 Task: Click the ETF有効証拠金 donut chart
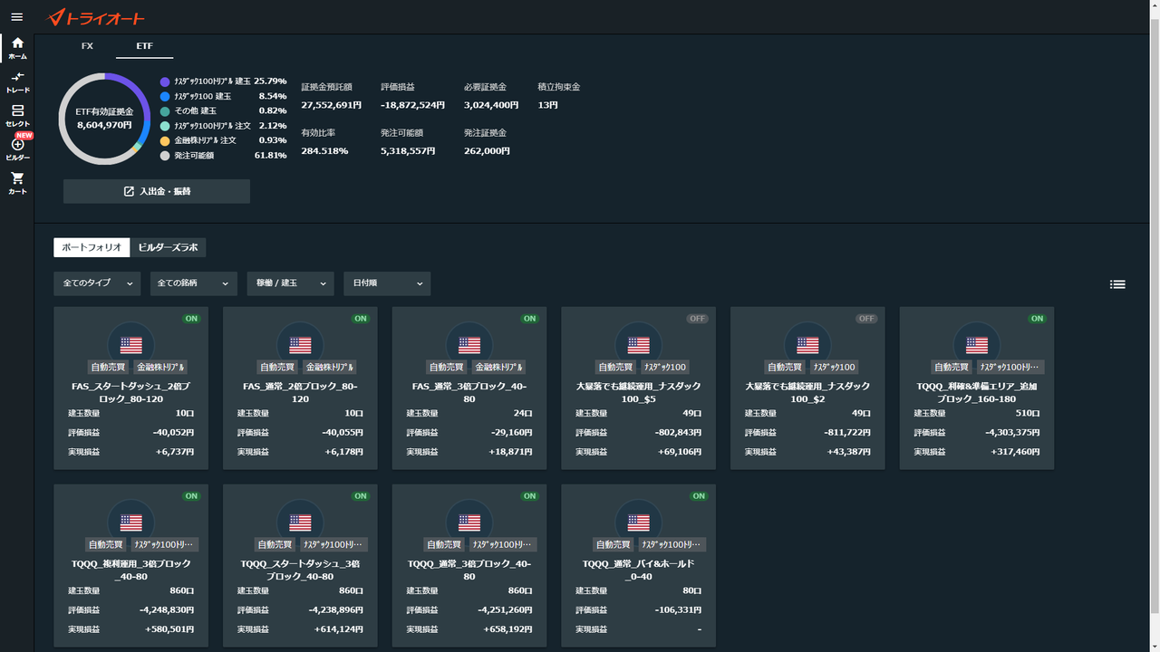tap(104, 119)
